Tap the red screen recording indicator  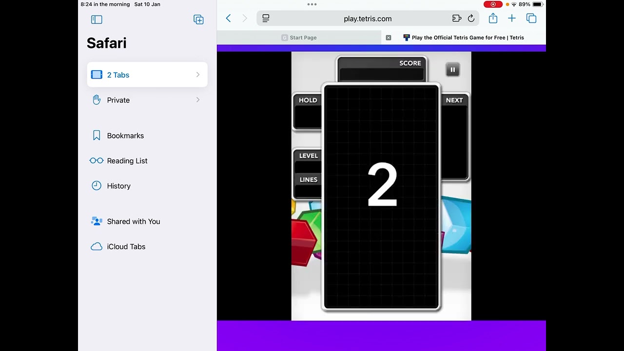point(493,4)
